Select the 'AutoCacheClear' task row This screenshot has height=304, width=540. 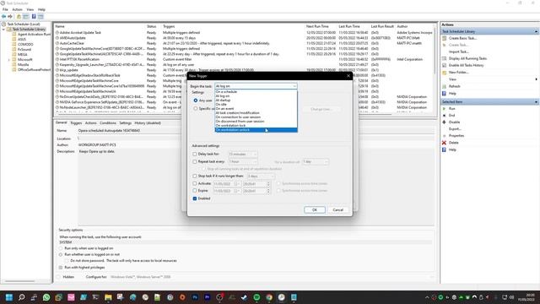point(244,43)
